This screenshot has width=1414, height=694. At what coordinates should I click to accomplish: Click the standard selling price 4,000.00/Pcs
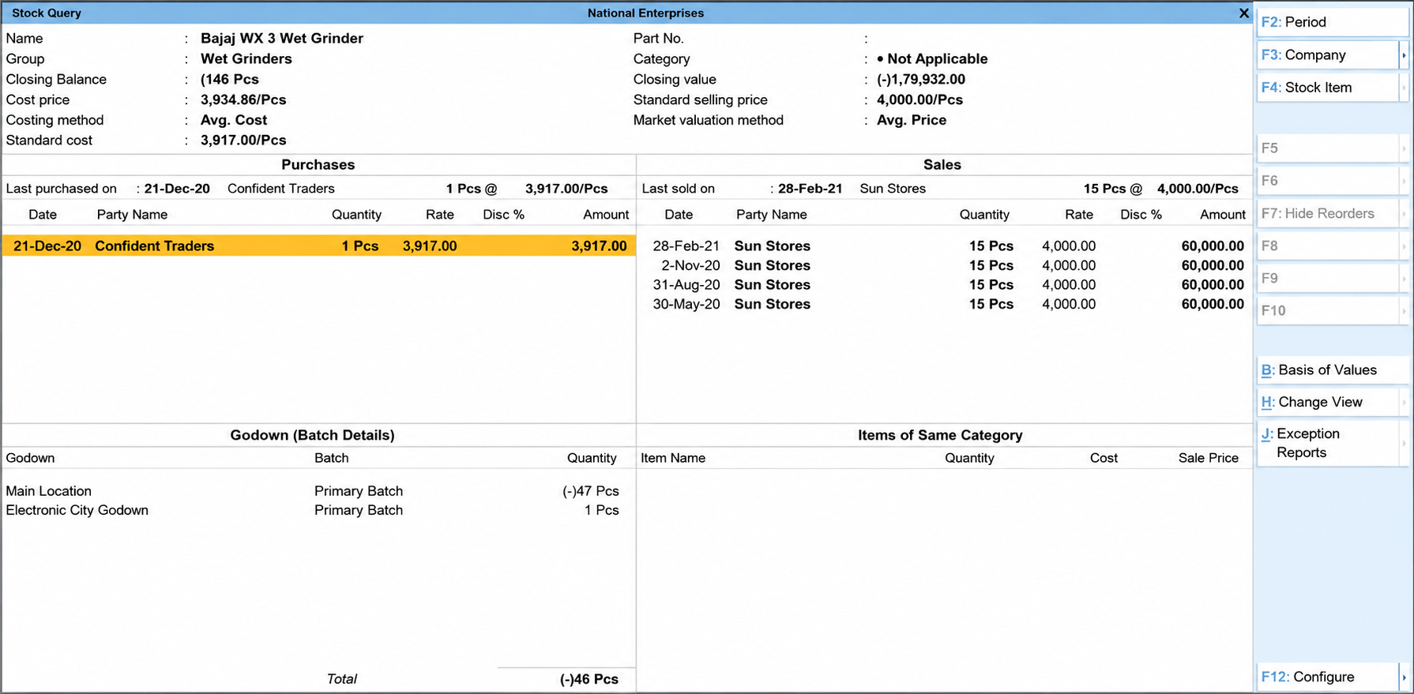click(x=920, y=99)
